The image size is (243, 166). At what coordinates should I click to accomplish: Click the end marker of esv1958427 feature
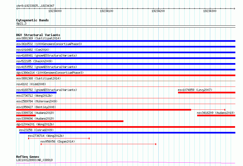click(225, 110)
